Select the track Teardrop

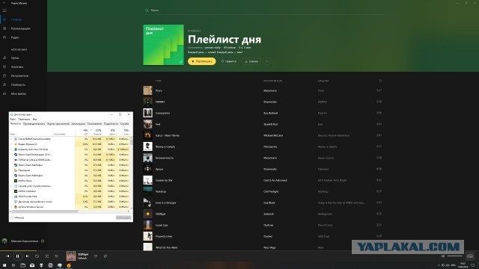(161, 191)
